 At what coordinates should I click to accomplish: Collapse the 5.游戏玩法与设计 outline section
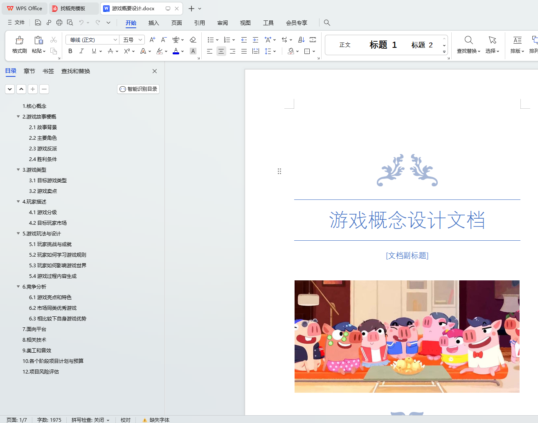(18, 233)
